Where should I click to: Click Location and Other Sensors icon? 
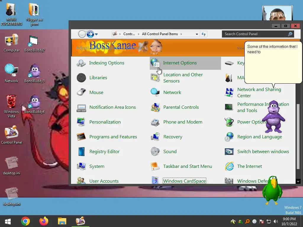[x=155, y=78]
